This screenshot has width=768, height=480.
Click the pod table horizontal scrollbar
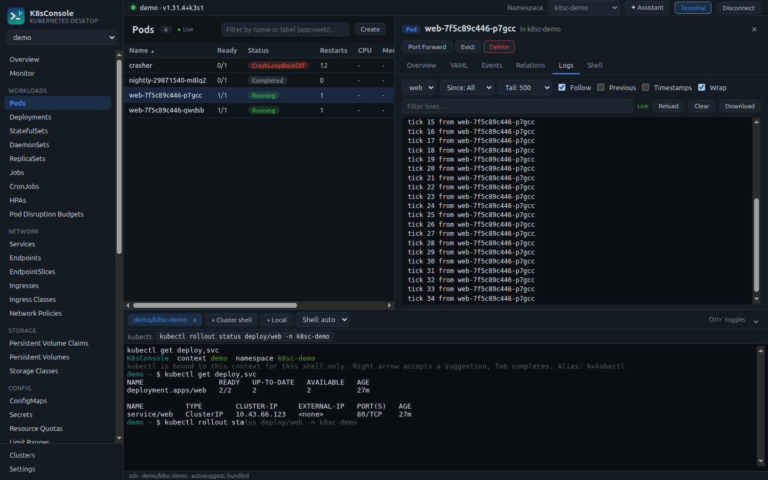tap(215, 306)
